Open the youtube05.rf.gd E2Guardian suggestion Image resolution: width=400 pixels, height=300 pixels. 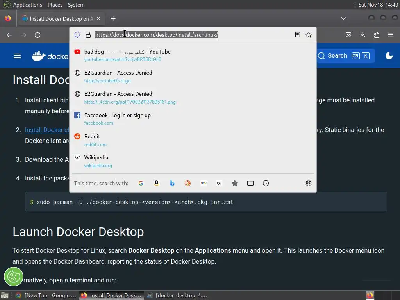[193, 76]
